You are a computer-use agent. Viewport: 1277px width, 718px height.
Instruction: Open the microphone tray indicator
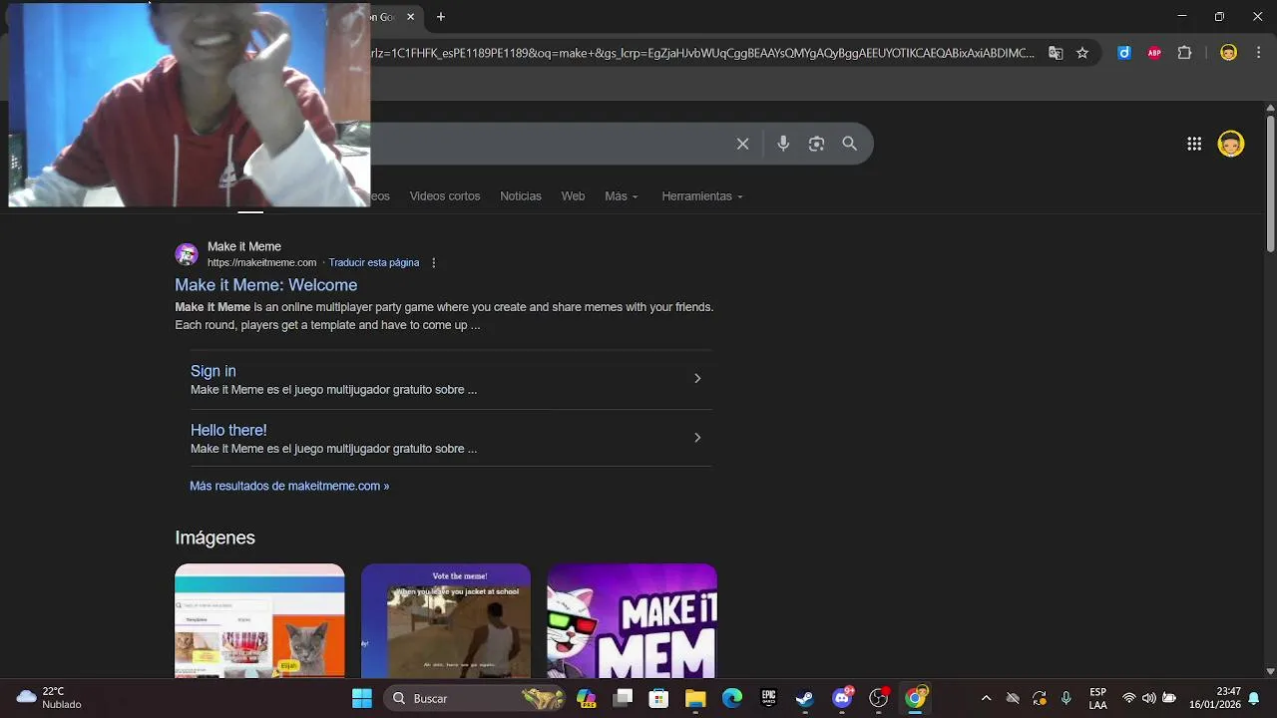pyautogui.click(x=1066, y=698)
